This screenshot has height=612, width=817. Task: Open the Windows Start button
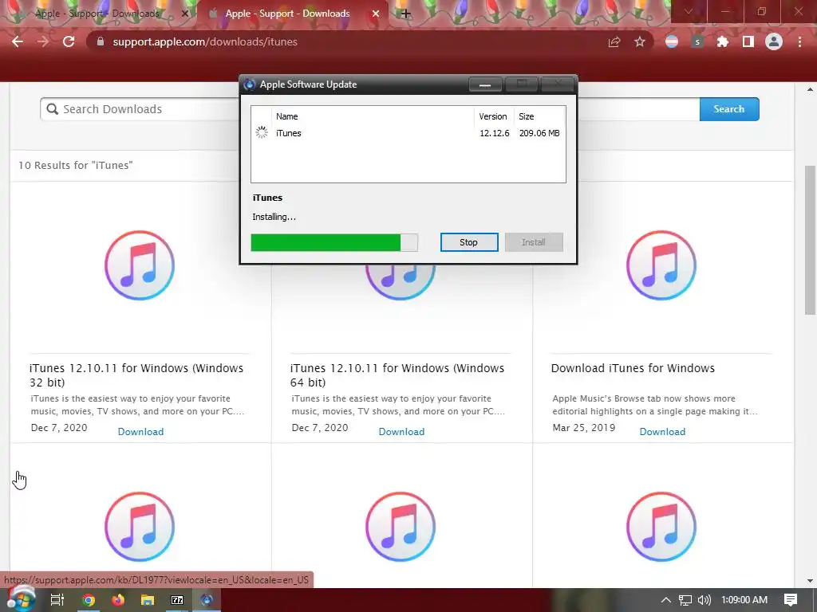(22, 599)
